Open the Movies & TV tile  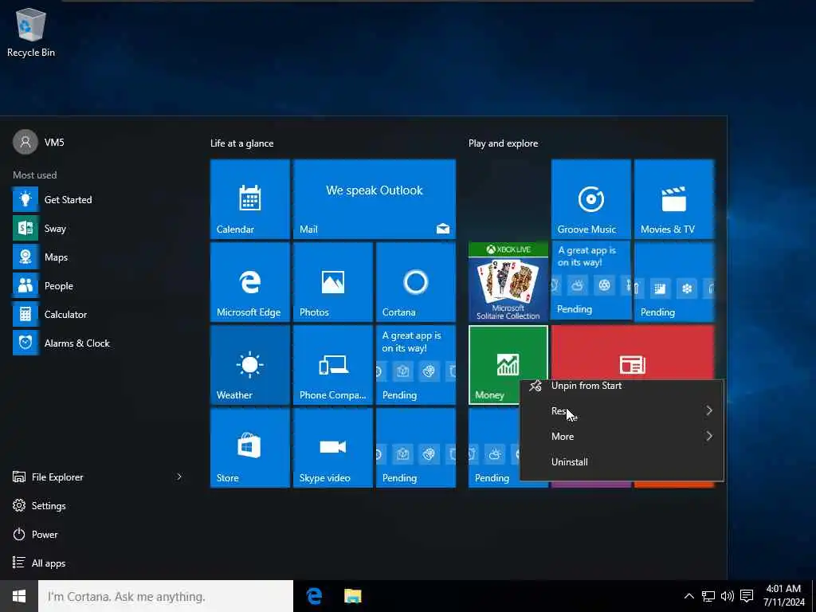(674, 199)
